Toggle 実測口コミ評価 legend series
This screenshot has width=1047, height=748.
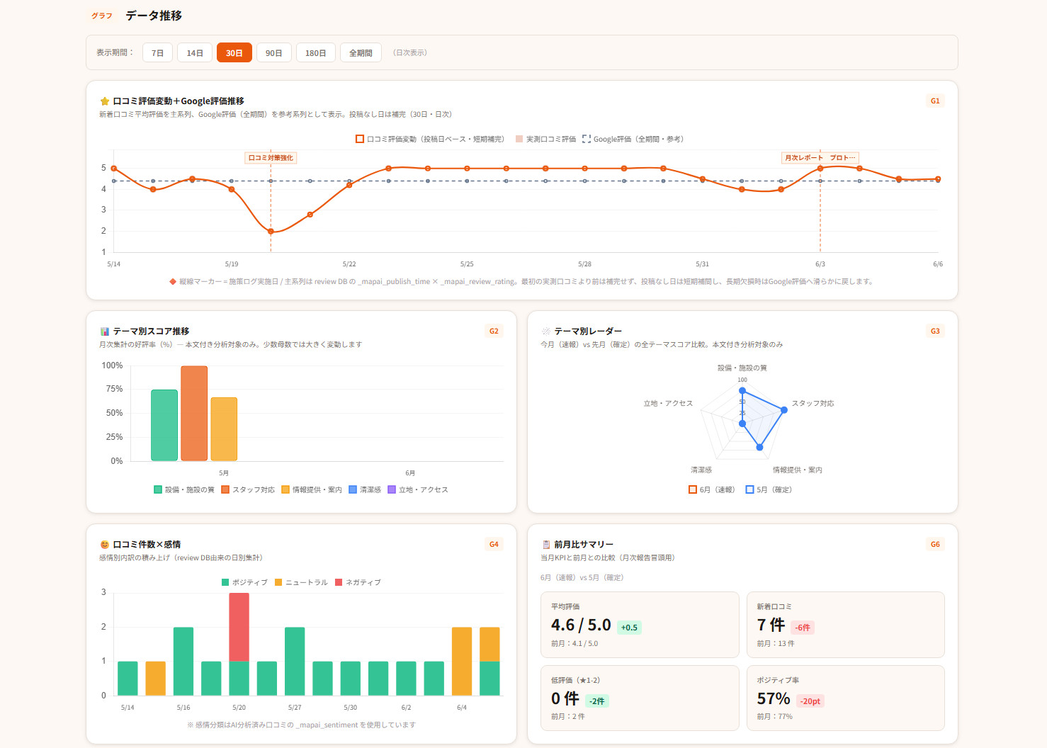point(545,140)
